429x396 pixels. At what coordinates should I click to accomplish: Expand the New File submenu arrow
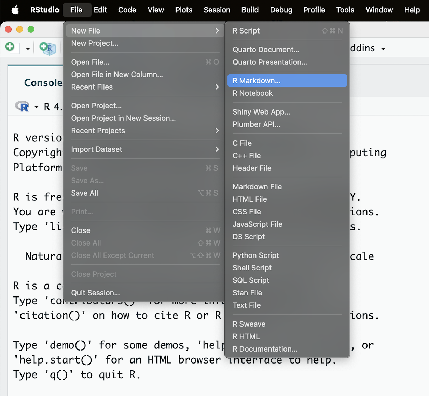(x=217, y=31)
